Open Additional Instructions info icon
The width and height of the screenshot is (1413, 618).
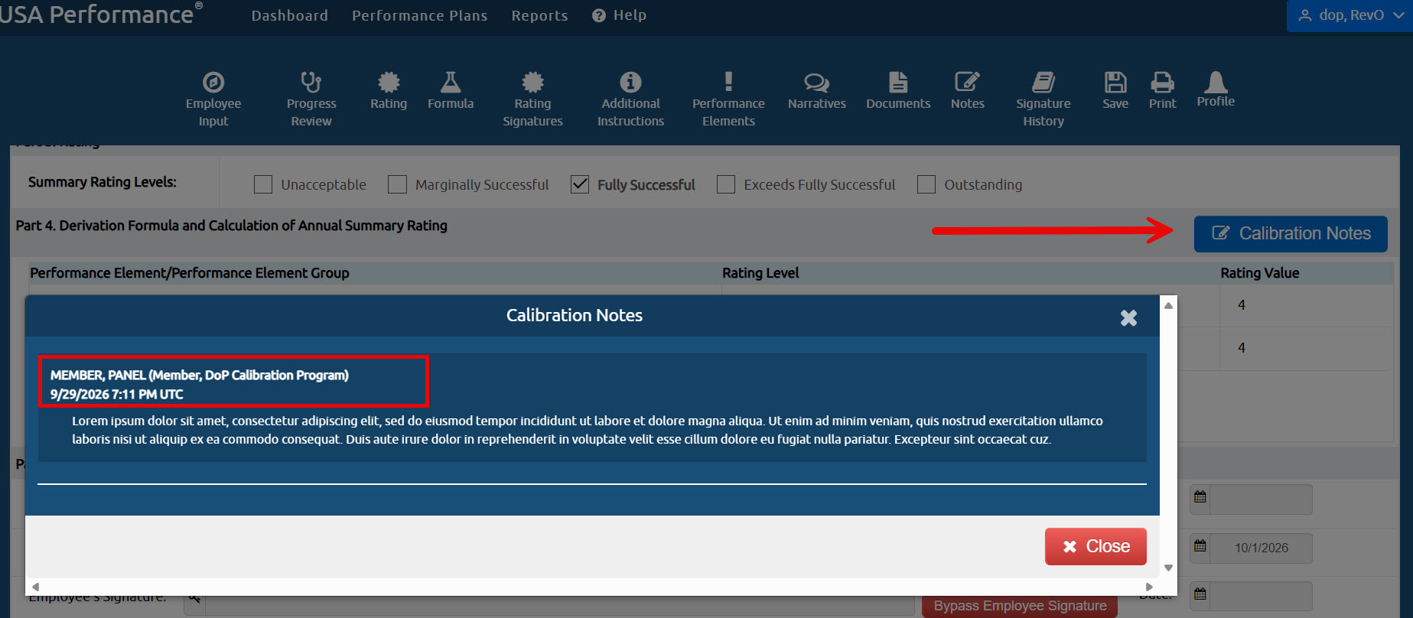pyautogui.click(x=630, y=82)
